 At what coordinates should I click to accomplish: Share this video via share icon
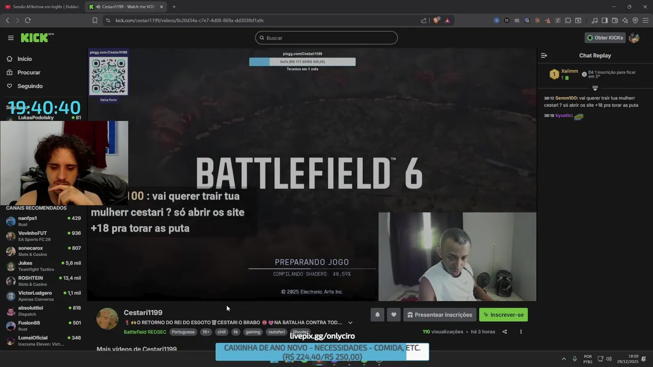click(x=505, y=332)
